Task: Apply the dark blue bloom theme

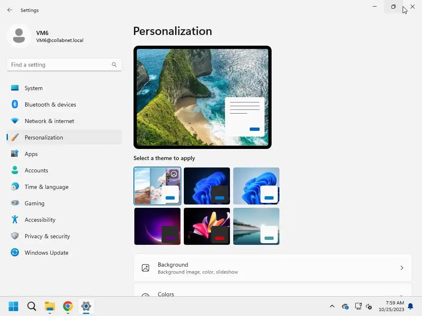Action: pos(207,186)
